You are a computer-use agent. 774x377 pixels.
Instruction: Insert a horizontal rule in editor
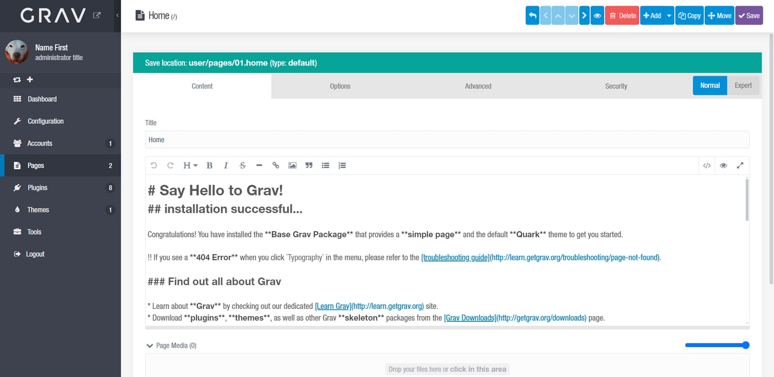(259, 166)
